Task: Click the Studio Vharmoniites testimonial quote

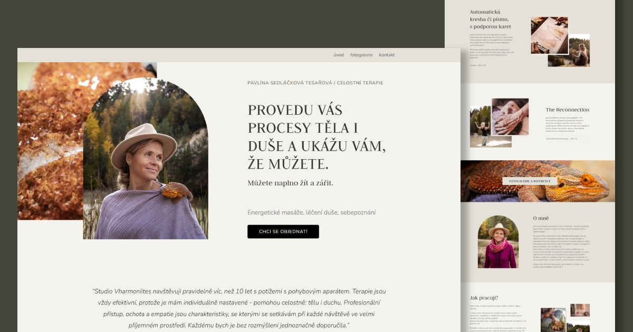Action: tap(239, 308)
